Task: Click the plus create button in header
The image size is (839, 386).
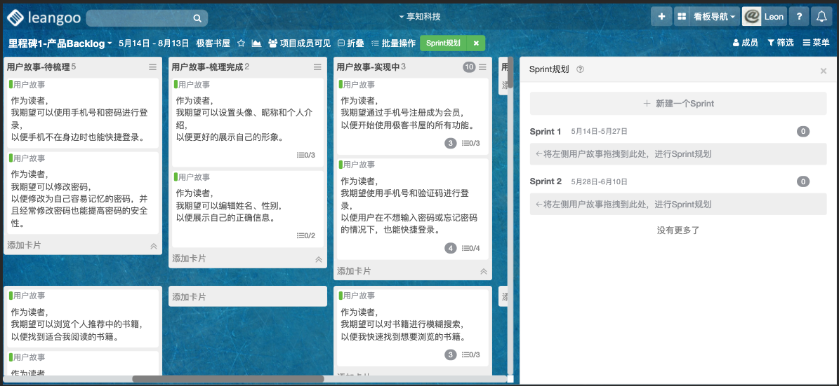Action: click(661, 17)
